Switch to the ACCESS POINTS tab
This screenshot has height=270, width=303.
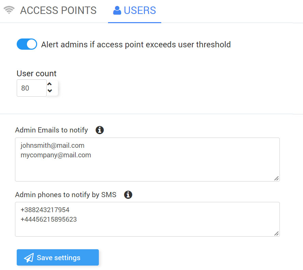click(x=58, y=11)
